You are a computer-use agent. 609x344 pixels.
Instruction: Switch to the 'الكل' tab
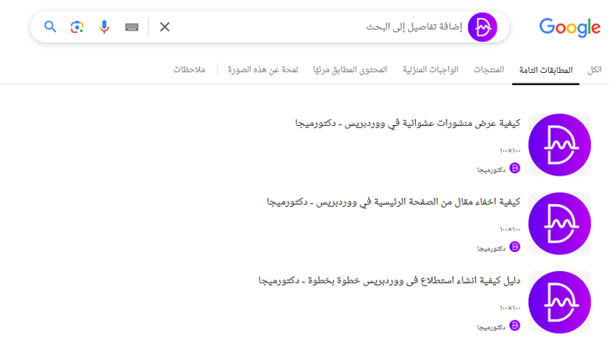[594, 69]
